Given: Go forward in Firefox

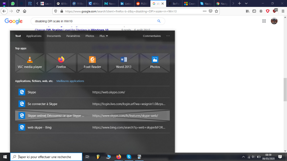Looking at the screenshot, I should pyautogui.click(x=11, y=11).
